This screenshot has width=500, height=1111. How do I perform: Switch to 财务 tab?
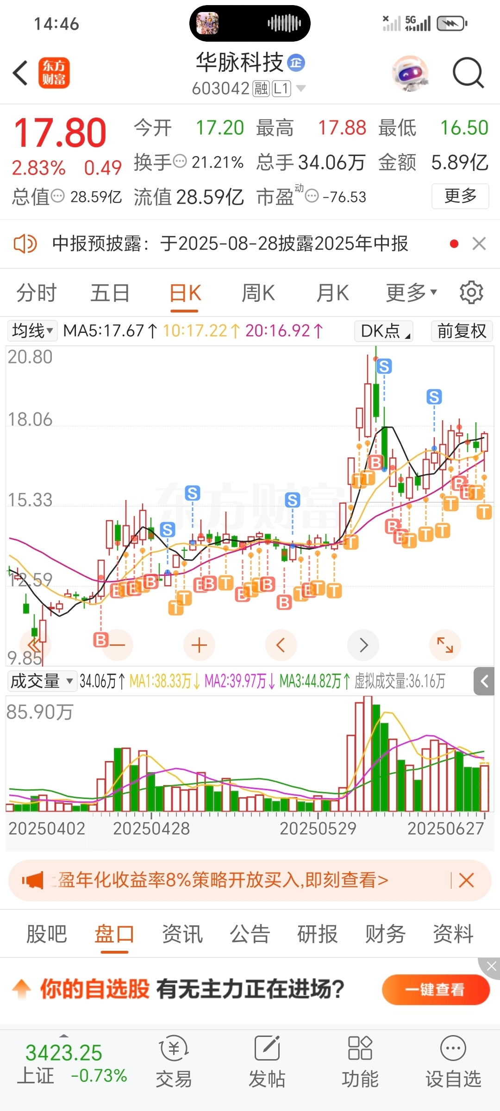point(385,933)
